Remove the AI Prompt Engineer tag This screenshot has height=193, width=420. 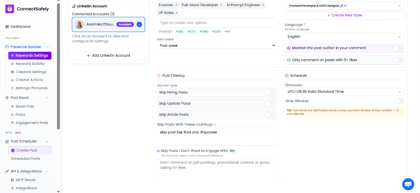[x=263, y=5]
